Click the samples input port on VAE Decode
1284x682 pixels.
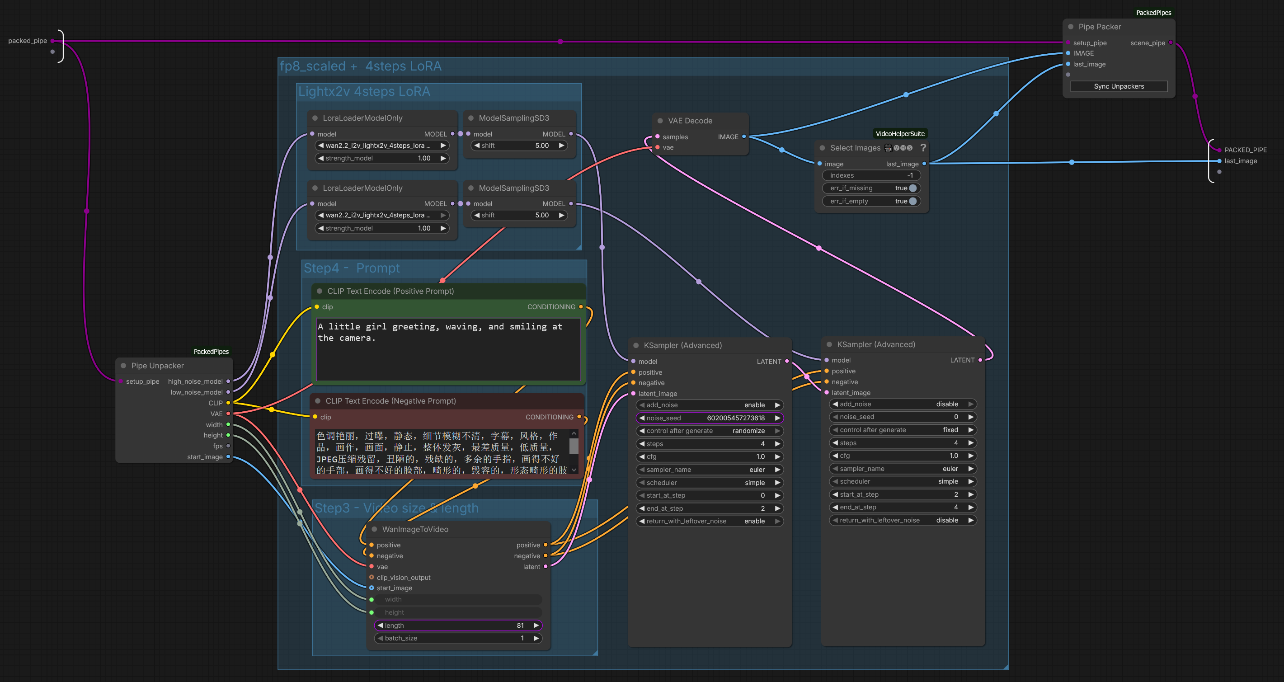coord(658,136)
